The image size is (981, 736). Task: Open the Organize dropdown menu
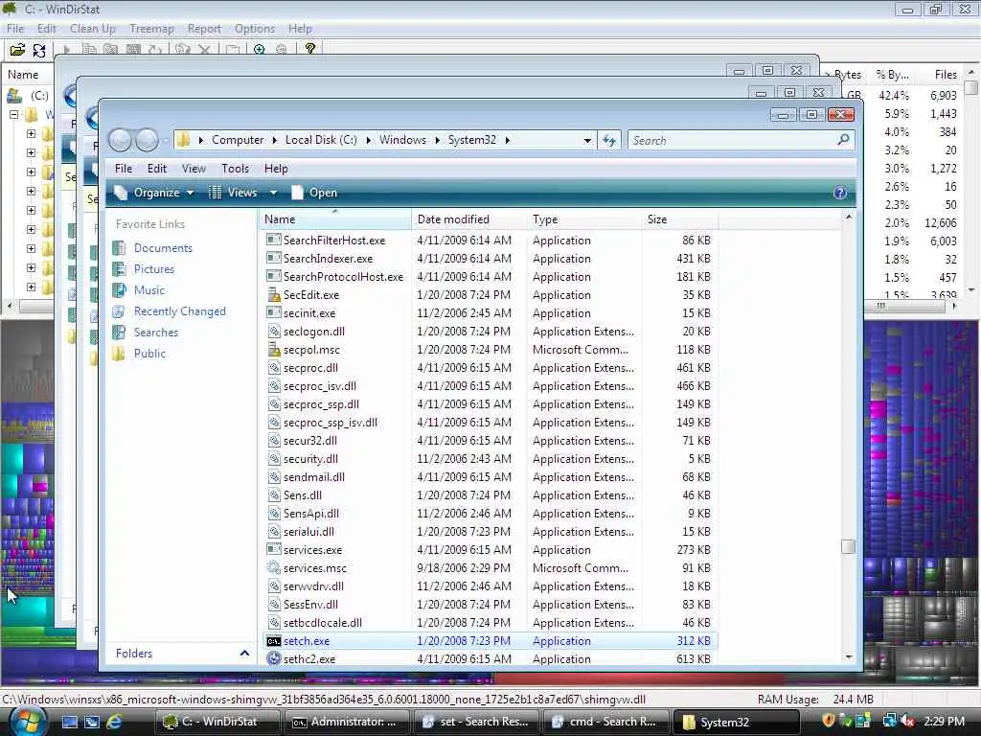pos(154,193)
